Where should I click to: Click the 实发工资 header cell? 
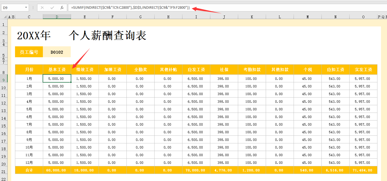363,70
